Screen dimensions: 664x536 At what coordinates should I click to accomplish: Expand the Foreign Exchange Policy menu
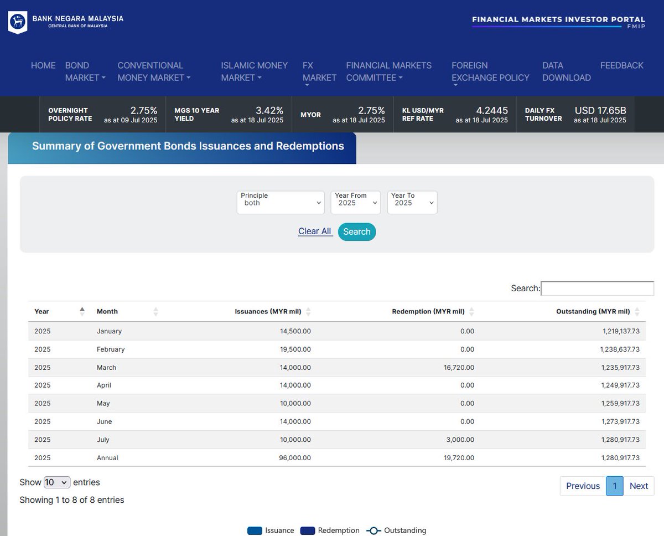click(490, 74)
